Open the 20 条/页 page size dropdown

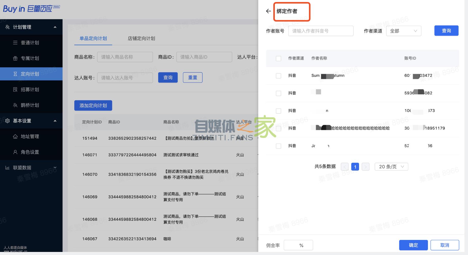tap(391, 167)
